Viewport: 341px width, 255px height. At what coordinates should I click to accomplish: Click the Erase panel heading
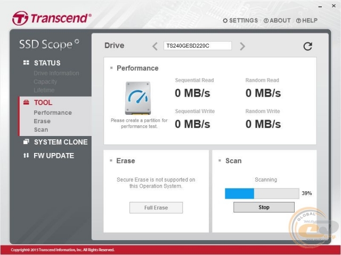pos(126,161)
